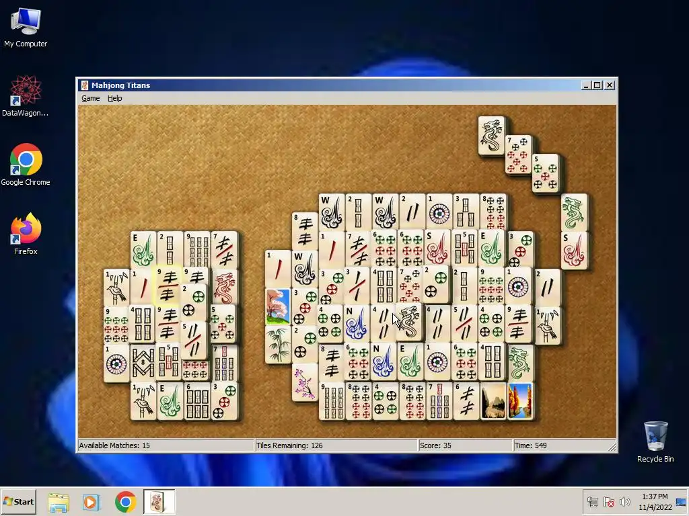Select the yellow-highlighted 9 character tile
Viewport: 689px width, 516px height.
[169, 285]
